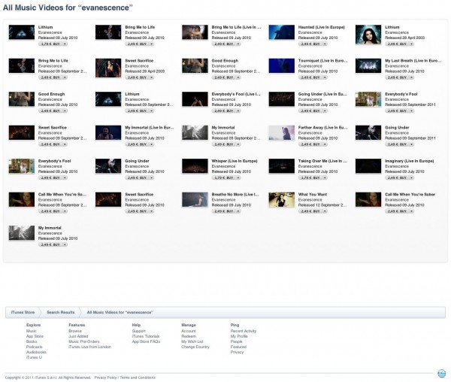Click All Music Videos for "evanescence" breadcrumb

point(120,312)
